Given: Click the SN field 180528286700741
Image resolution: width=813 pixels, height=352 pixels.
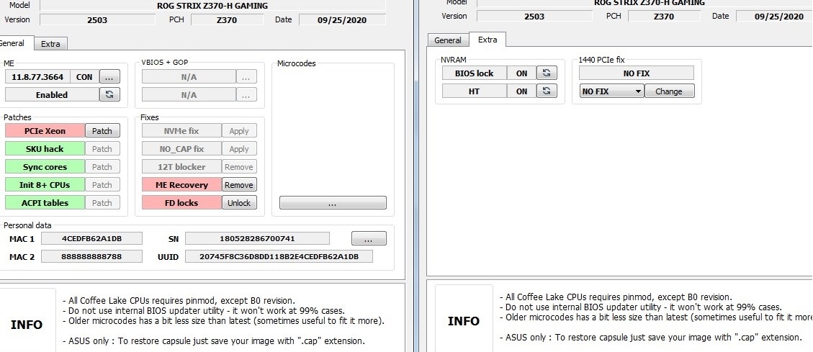Looking at the screenshot, I should (x=257, y=238).
